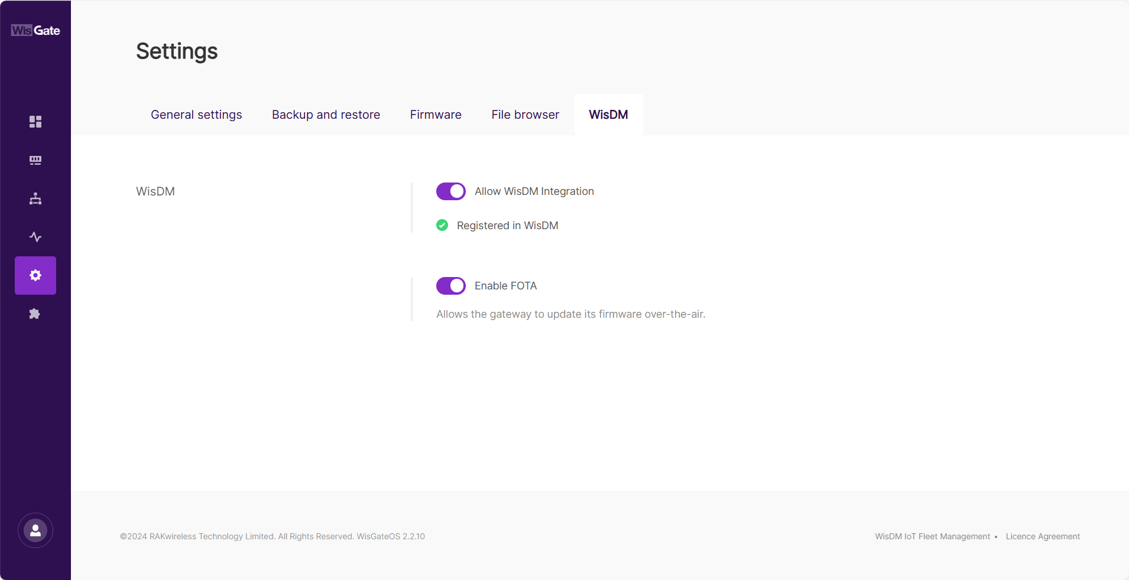Open the Network icon in sidebar
This screenshot has width=1129, height=580.
tap(35, 198)
